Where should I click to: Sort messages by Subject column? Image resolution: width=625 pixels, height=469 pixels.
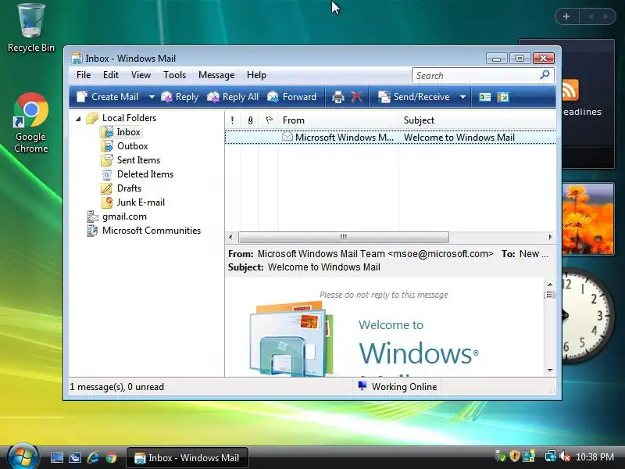[x=477, y=120]
